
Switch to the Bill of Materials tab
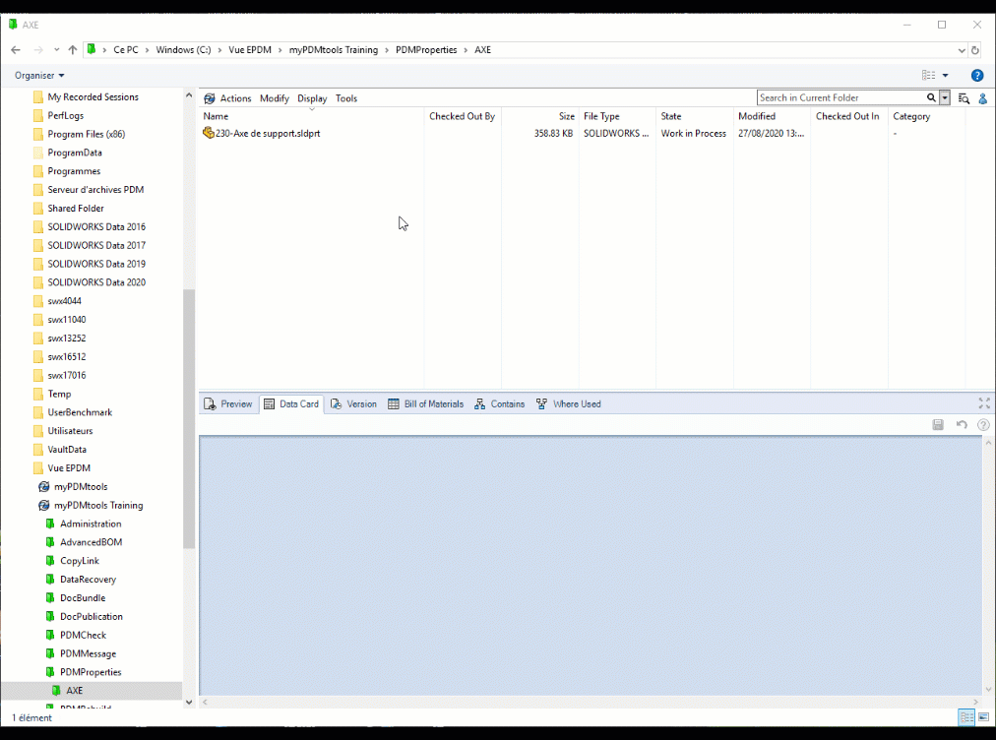425,403
